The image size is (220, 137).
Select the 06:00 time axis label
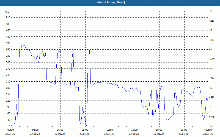(x=60, y=130)
